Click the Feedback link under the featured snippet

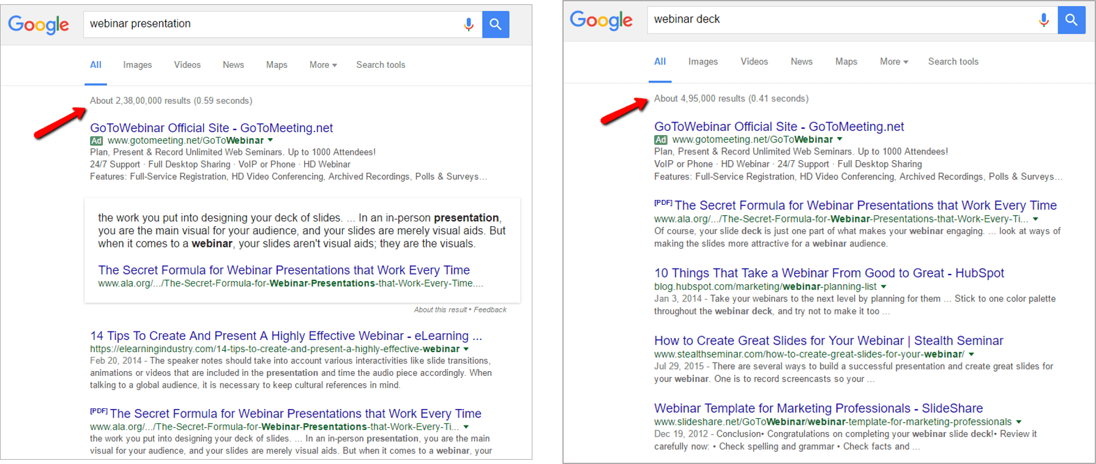pyautogui.click(x=490, y=310)
